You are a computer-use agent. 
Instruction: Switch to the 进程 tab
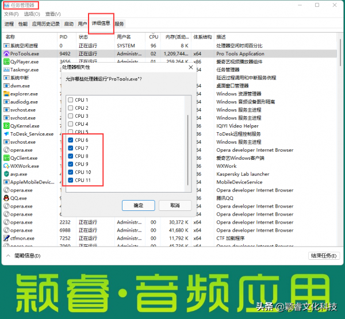coord(9,24)
